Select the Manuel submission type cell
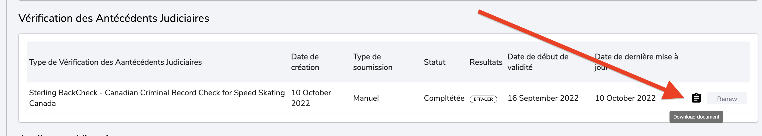Screen dimensions: 762x136 click(x=366, y=98)
